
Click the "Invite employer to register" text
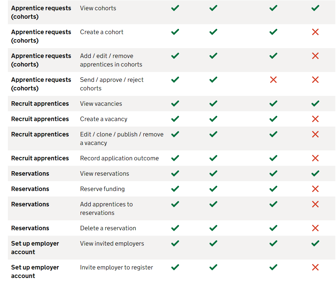116,267
